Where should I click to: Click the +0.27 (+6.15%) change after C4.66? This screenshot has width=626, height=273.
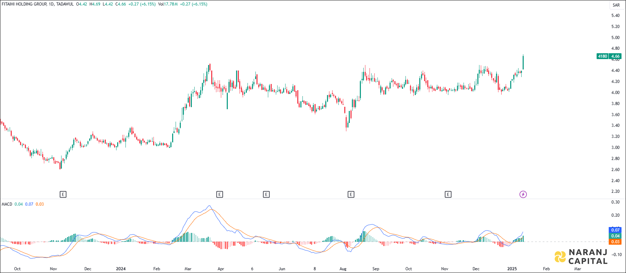point(142,4)
